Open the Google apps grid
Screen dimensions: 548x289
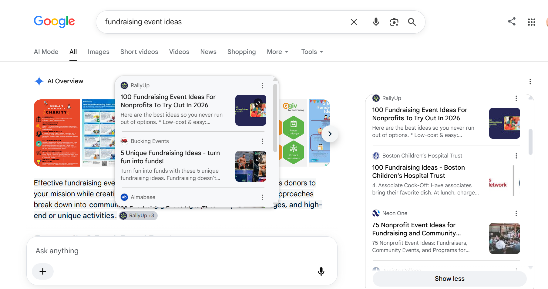click(x=531, y=22)
